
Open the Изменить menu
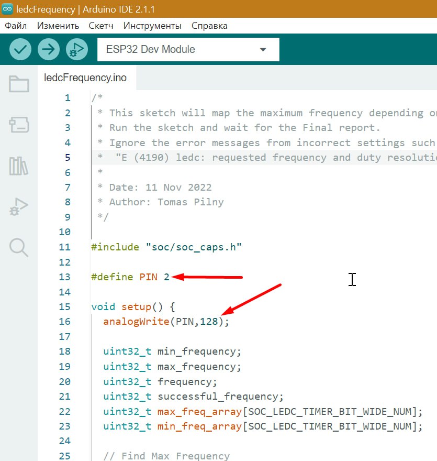point(58,26)
